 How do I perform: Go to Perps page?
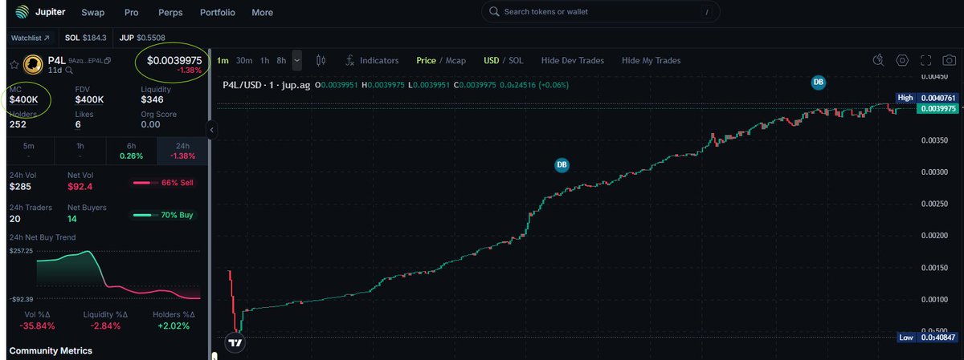tap(170, 13)
